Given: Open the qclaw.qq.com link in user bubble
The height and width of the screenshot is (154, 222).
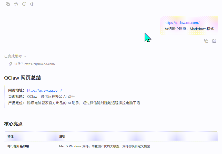Looking at the screenshot, I should (x=182, y=23).
